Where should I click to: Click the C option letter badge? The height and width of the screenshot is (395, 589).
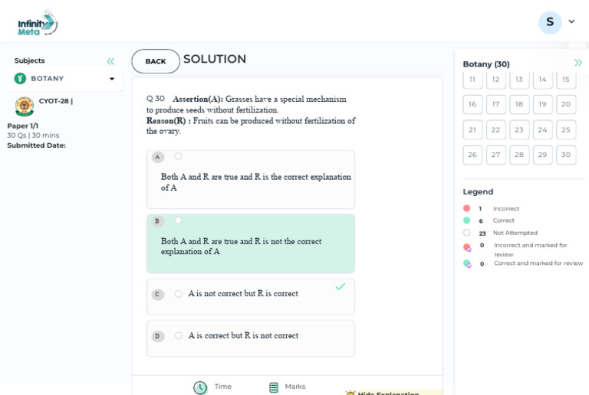click(157, 294)
